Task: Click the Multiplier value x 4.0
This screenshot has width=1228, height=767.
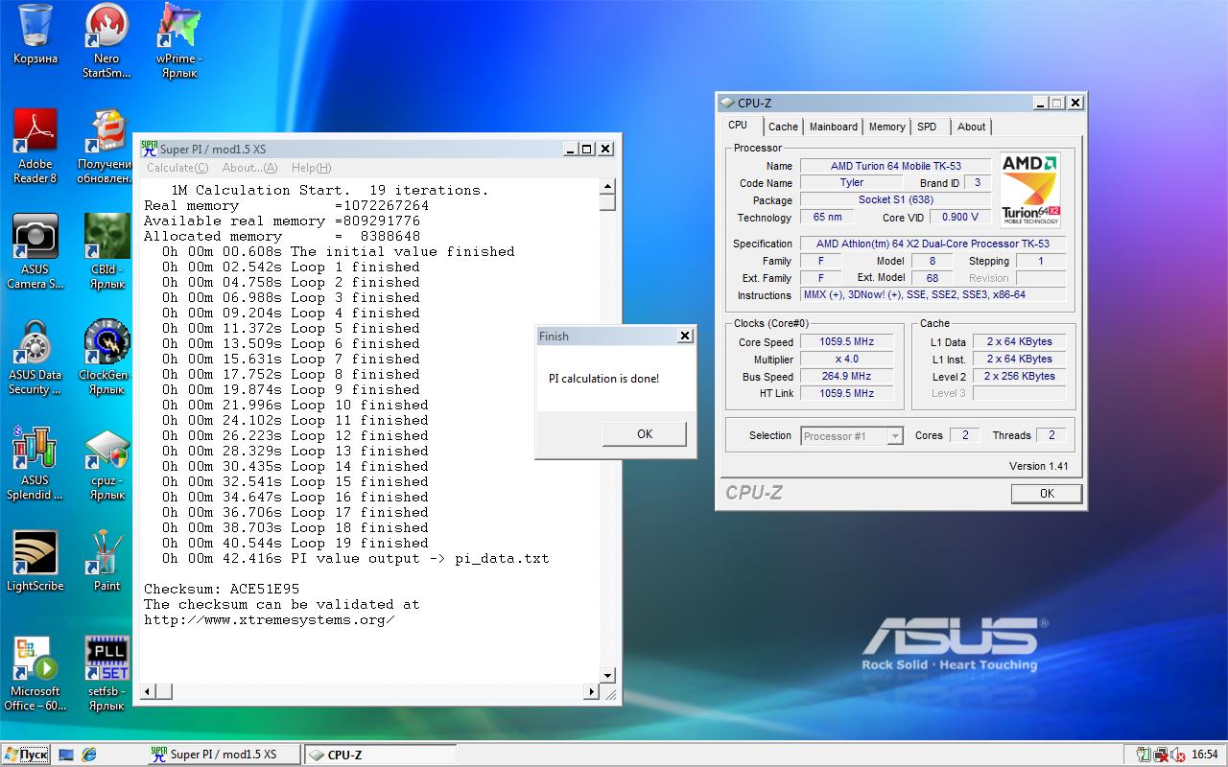Action: coord(847,360)
